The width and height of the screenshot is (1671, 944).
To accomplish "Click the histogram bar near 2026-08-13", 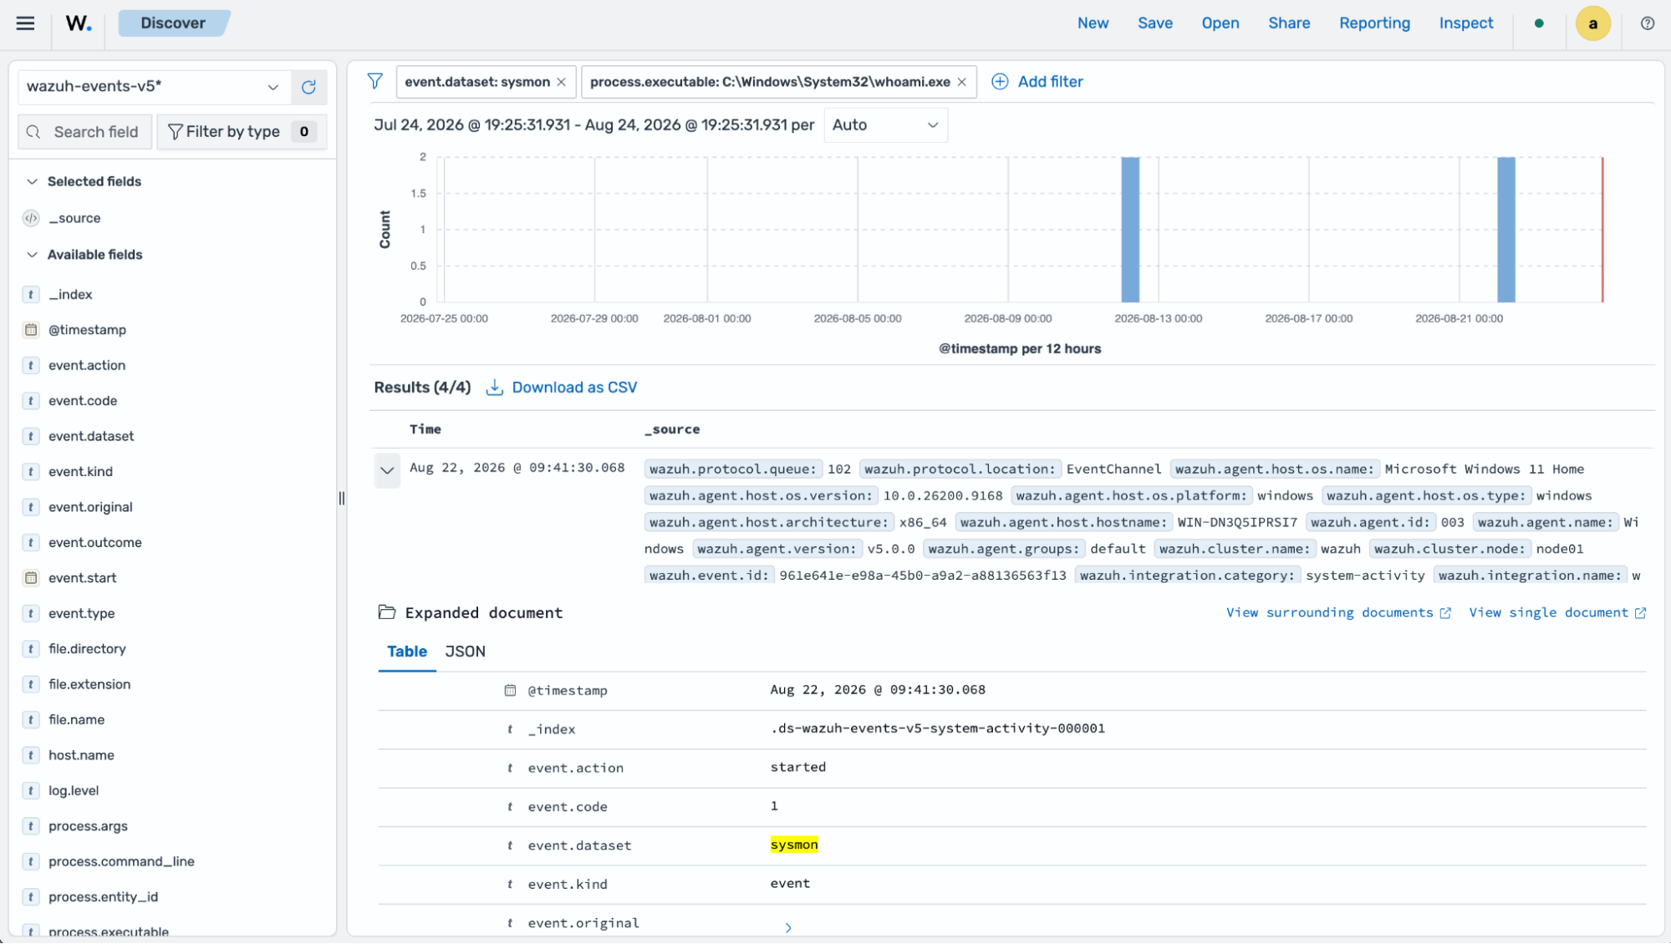I will [x=1129, y=230].
